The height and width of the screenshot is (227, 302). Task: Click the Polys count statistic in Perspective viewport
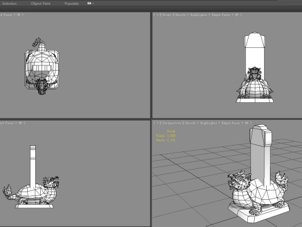pyautogui.click(x=165, y=136)
